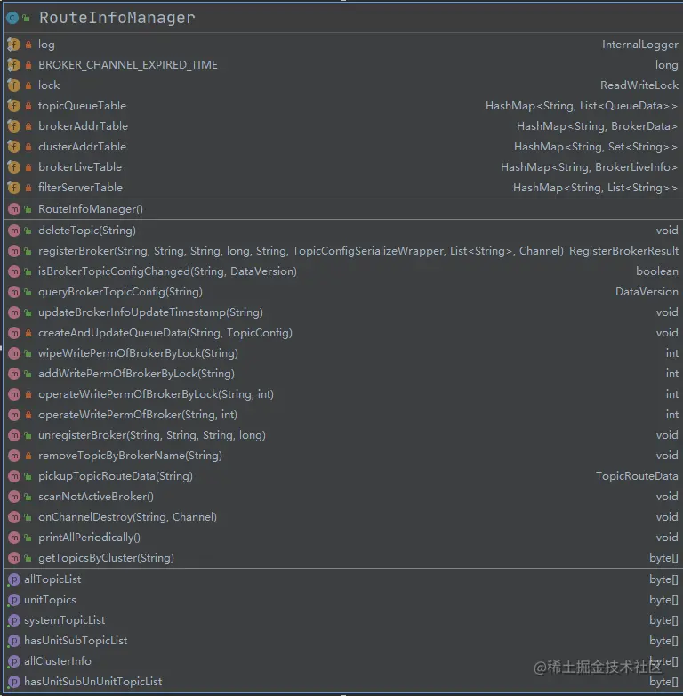The image size is (683, 696).
Task: Select the brokerLiveTable field name
Action: [80, 167]
